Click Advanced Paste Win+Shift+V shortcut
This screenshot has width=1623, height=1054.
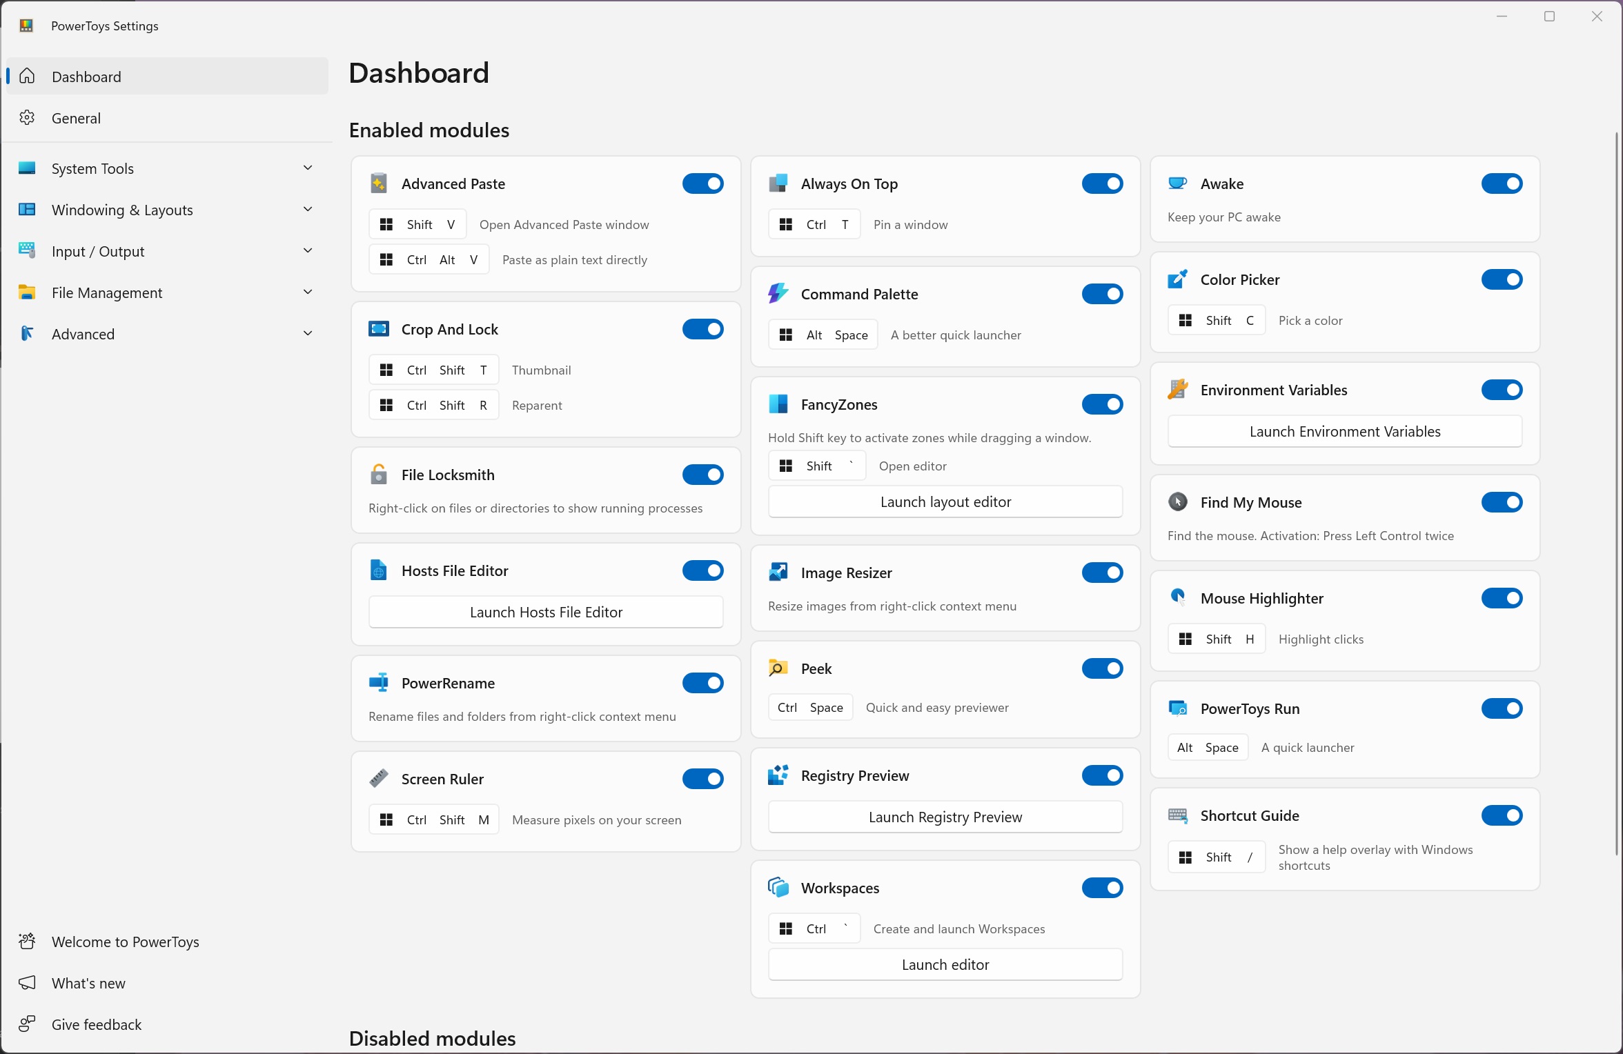pos(418,224)
